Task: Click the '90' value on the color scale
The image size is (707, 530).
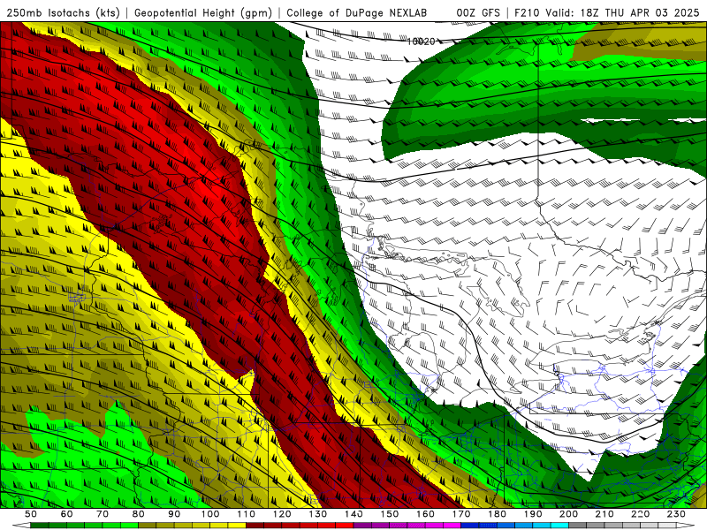Action: coord(174,514)
